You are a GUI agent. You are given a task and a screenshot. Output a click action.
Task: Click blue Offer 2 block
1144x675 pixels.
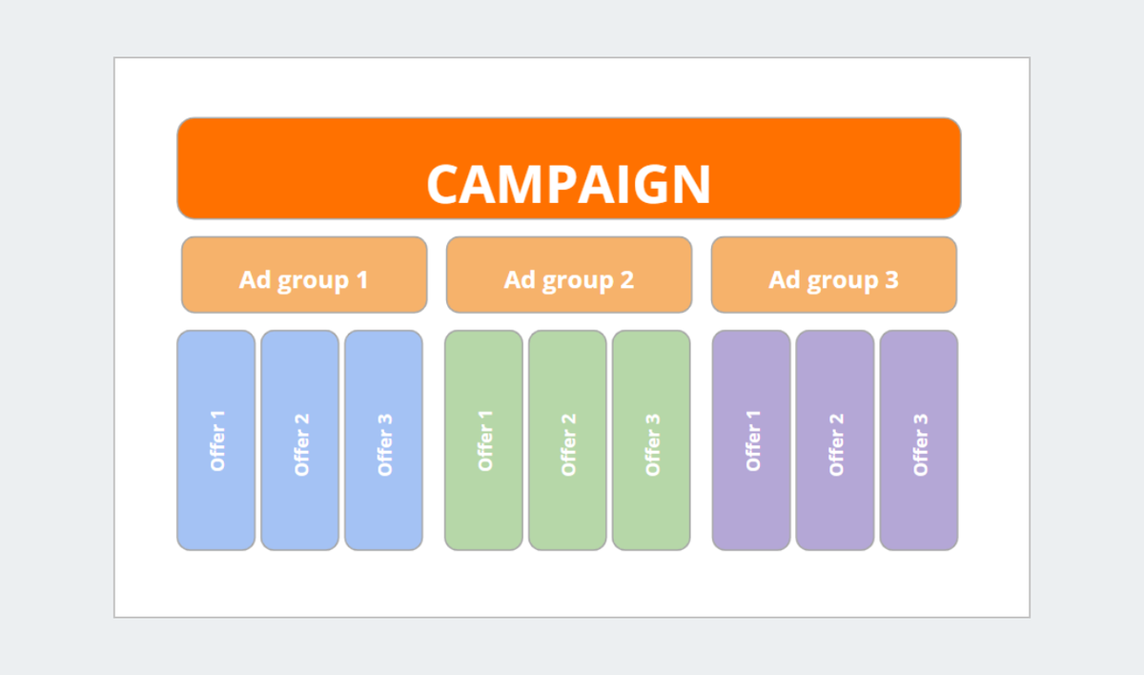300,440
